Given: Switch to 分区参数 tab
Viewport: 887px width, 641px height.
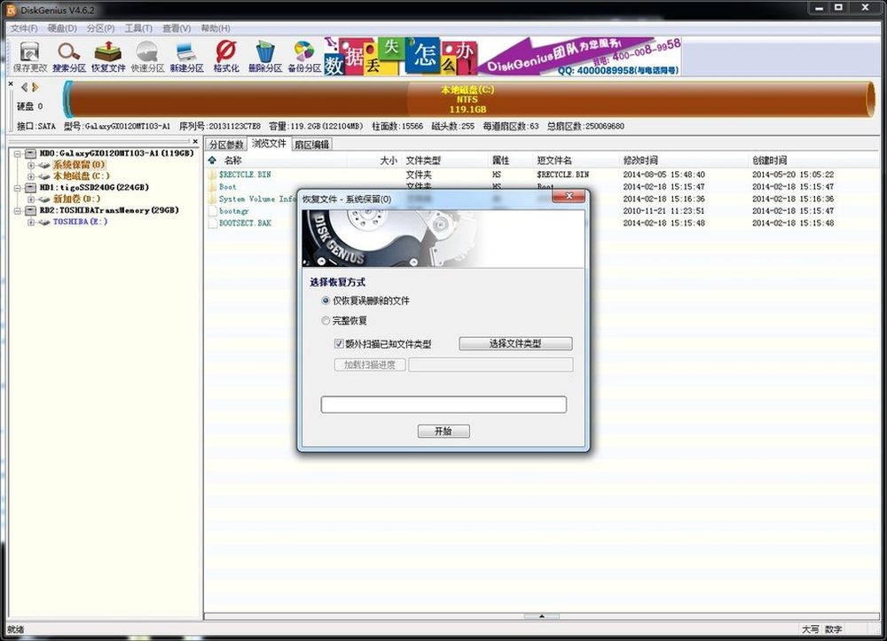Looking at the screenshot, I should [x=226, y=145].
